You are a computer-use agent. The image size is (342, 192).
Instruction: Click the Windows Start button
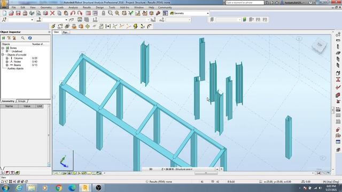click(5, 188)
